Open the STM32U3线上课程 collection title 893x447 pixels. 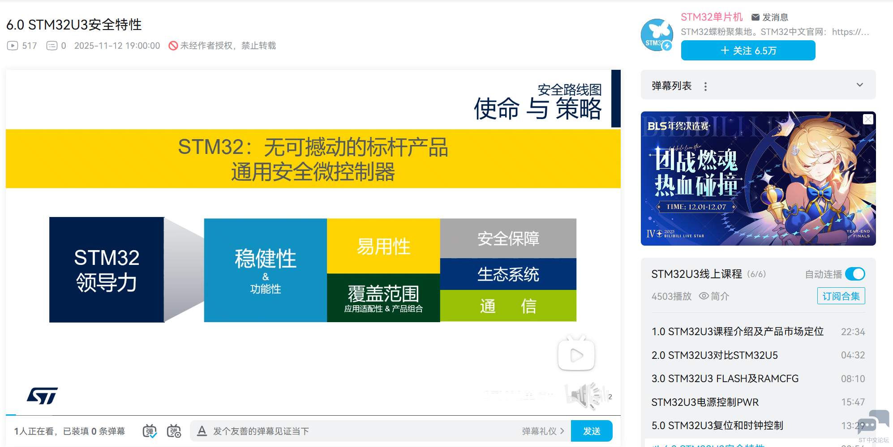[x=696, y=274]
